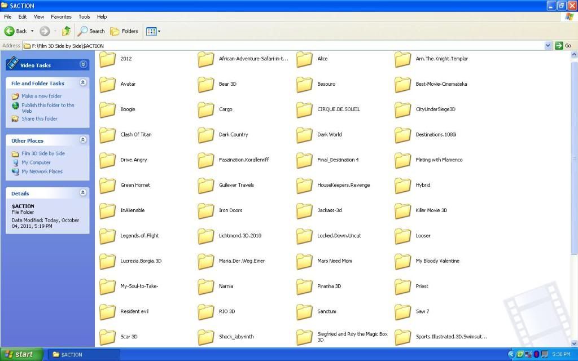Expand the Video Tasks panel
The height and width of the screenshot is (361, 578).
click(84, 64)
